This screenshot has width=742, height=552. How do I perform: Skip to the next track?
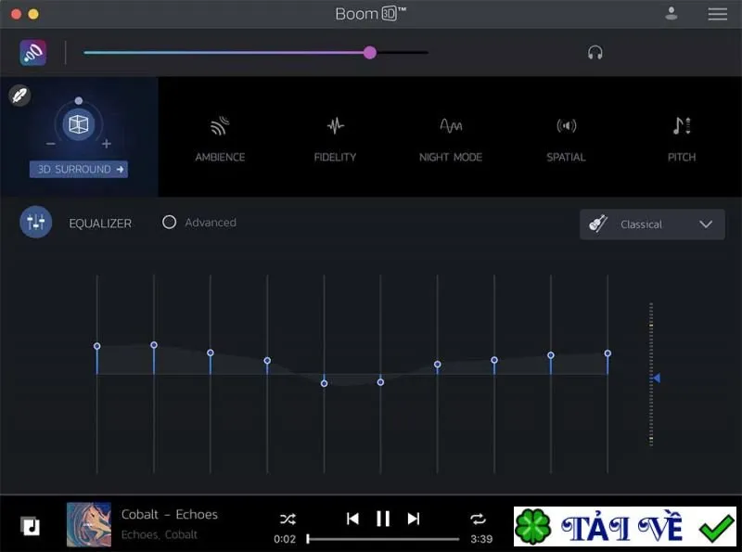413,519
